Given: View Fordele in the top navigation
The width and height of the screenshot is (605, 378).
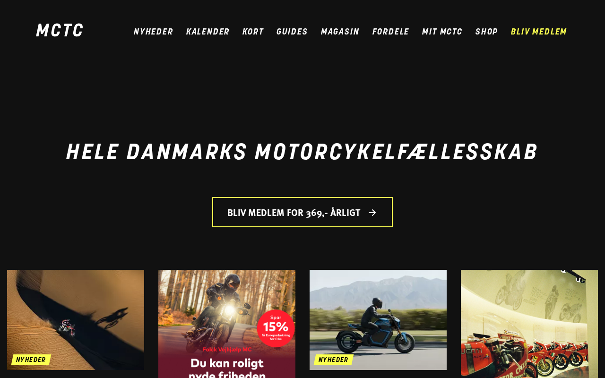Looking at the screenshot, I should point(390,32).
